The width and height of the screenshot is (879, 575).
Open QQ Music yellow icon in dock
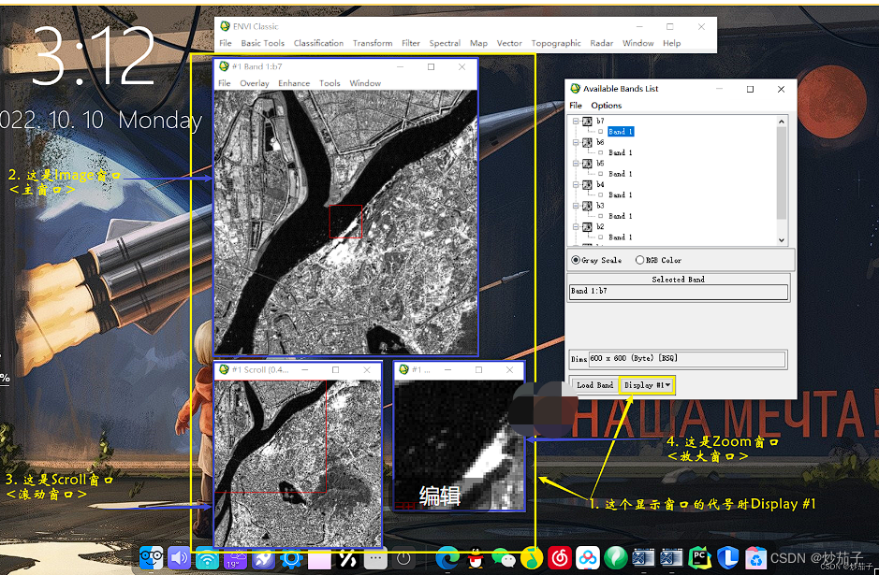pos(532,558)
